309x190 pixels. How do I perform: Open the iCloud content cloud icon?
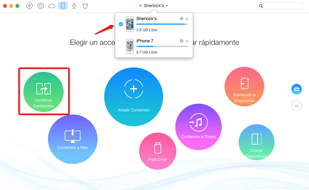pyautogui.click(x=52, y=6)
